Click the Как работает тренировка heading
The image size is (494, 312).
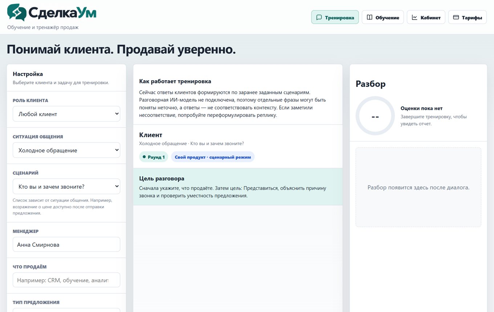click(x=175, y=81)
